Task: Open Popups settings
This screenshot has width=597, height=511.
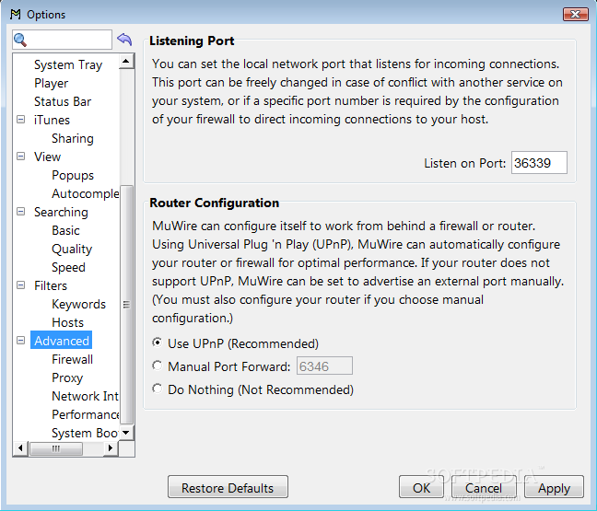Action: [x=73, y=176]
